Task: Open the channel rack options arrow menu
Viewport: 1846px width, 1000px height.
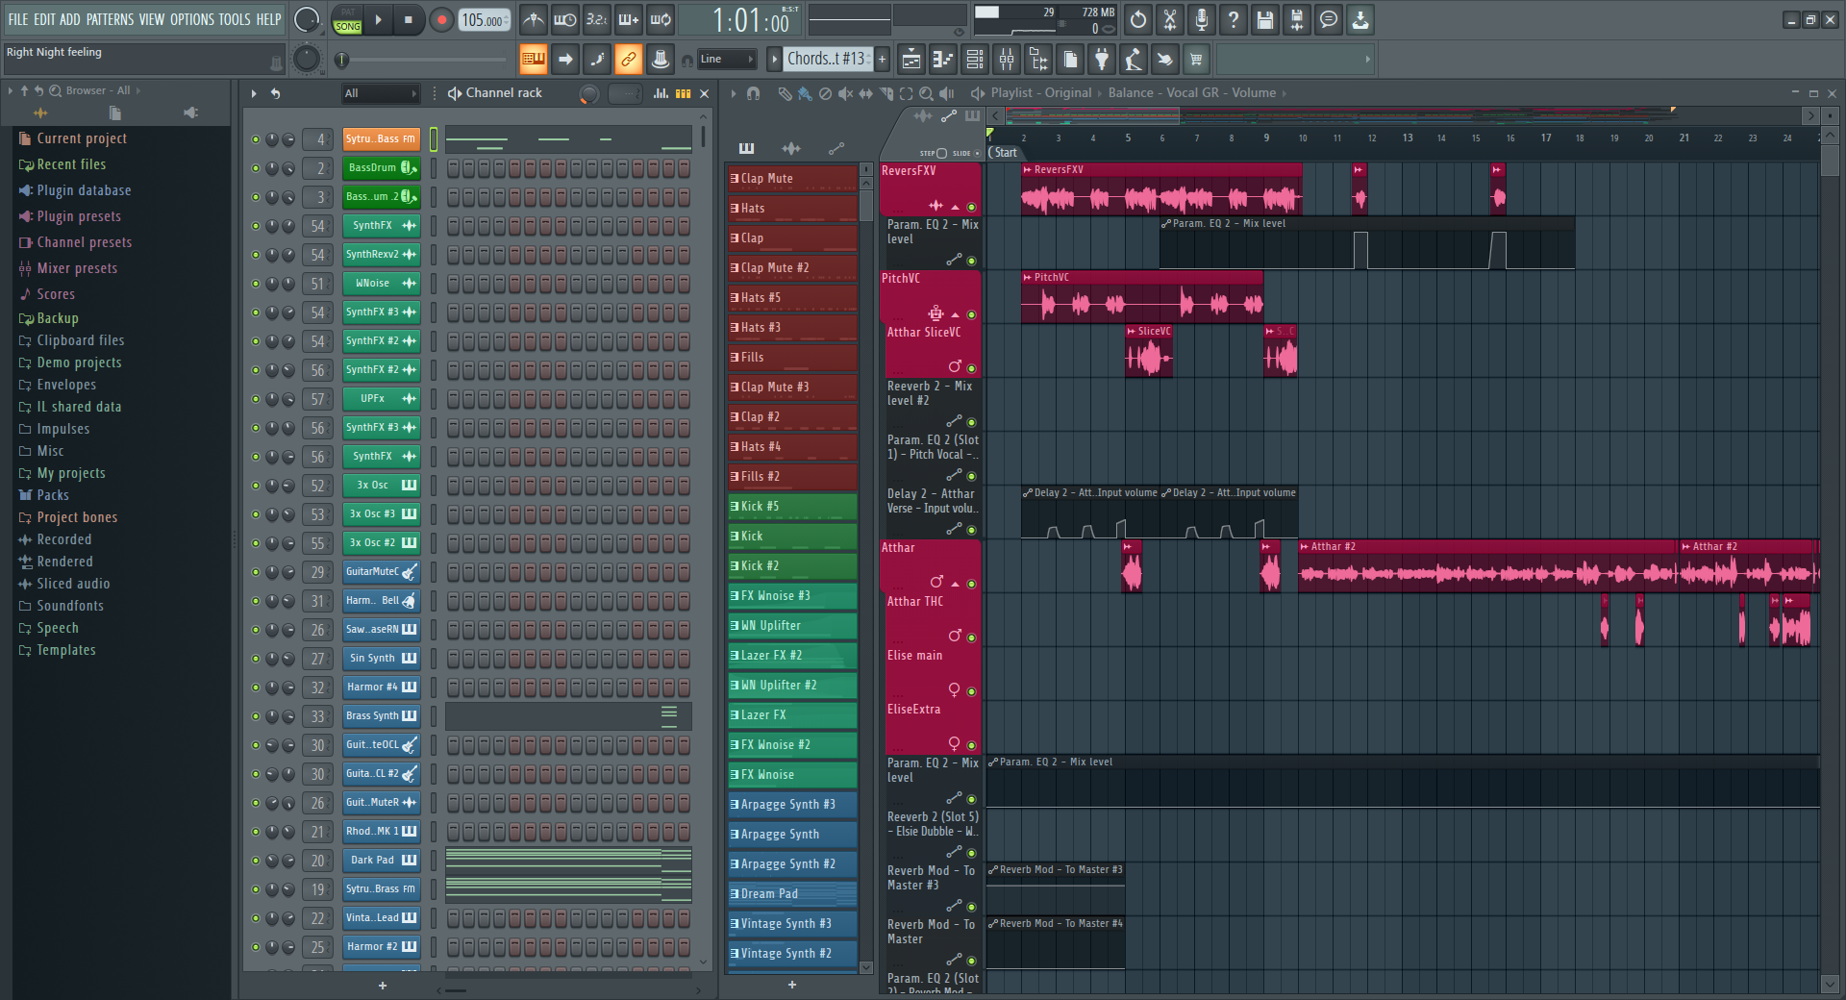Action: [x=254, y=93]
